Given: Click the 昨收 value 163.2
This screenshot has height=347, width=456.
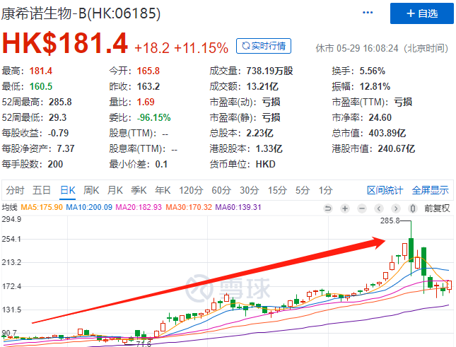Looking at the screenshot, I should (x=148, y=86).
